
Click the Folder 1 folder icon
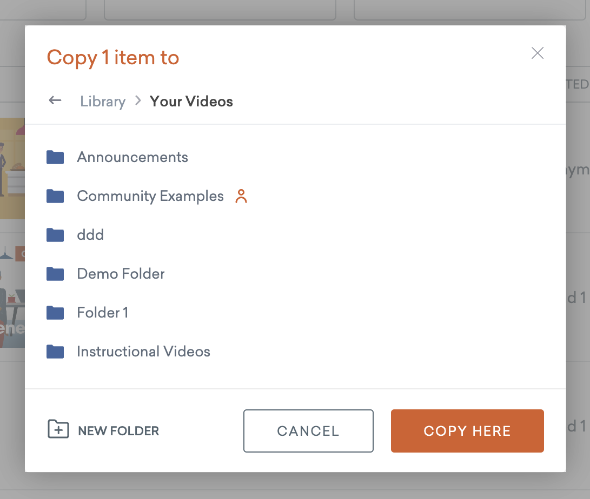pyautogui.click(x=55, y=313)
